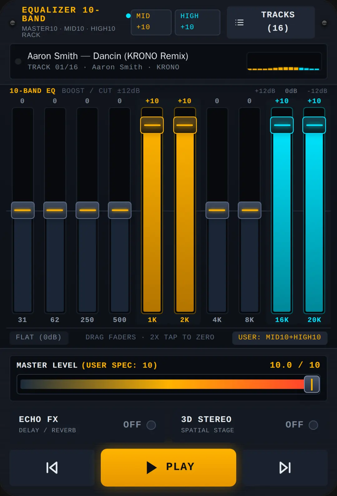Click the USER: MID10+HIGH10 preset button
Image resolution: width=337 pixels, height=496 pixels.
pos(280,338)
